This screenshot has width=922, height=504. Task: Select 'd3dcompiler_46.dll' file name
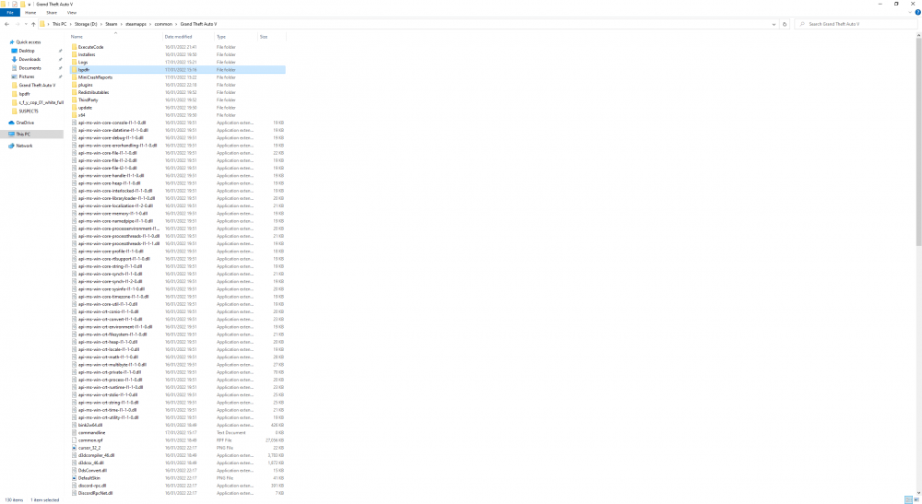click(x=97, y=455)
